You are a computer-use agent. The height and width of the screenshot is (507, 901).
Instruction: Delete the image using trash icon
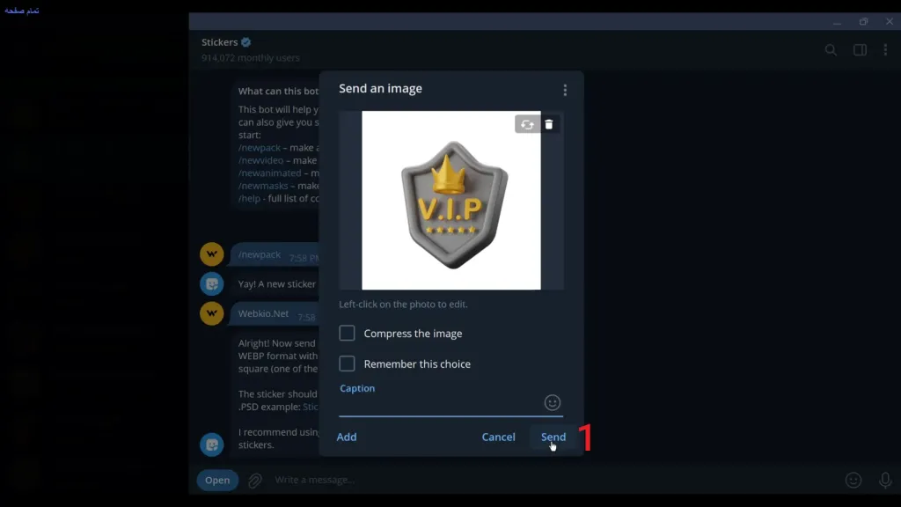[x=549, y=124]
